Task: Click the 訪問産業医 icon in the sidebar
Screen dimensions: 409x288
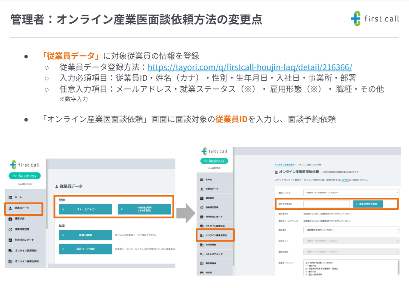Action: [202, 245]
